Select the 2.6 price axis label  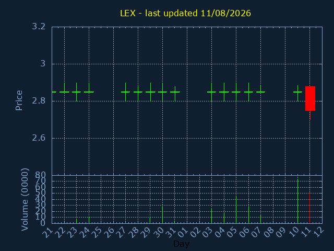[x=39, y=138]
